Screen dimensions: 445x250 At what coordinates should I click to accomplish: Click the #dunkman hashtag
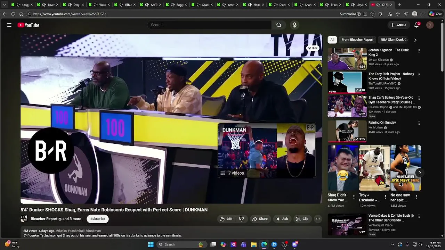tap(93, 231)
